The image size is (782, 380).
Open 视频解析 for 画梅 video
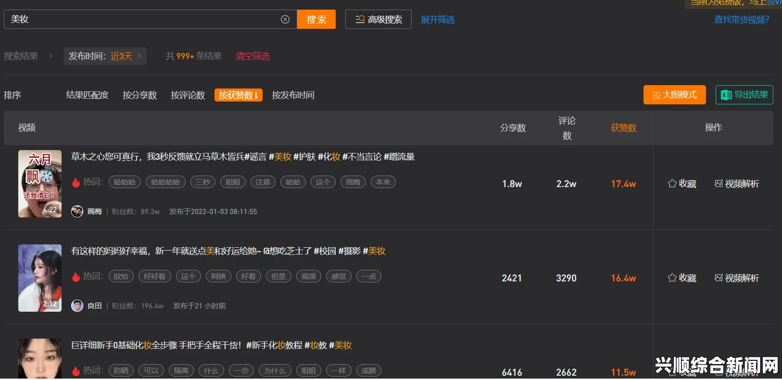click(737, 184)
